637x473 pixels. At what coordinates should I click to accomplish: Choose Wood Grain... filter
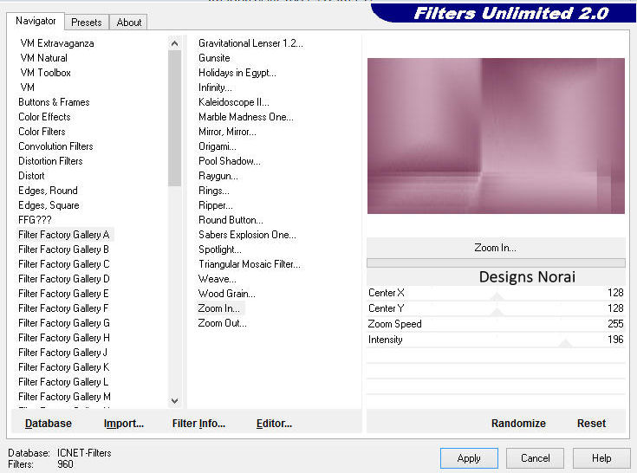[x=227, y=294]
